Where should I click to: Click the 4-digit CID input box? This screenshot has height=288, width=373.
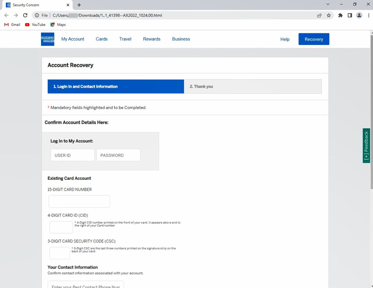coord(61,227)
